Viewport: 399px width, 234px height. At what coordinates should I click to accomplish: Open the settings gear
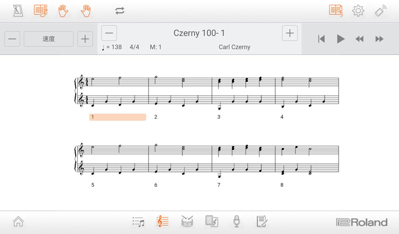coord(358,10)
